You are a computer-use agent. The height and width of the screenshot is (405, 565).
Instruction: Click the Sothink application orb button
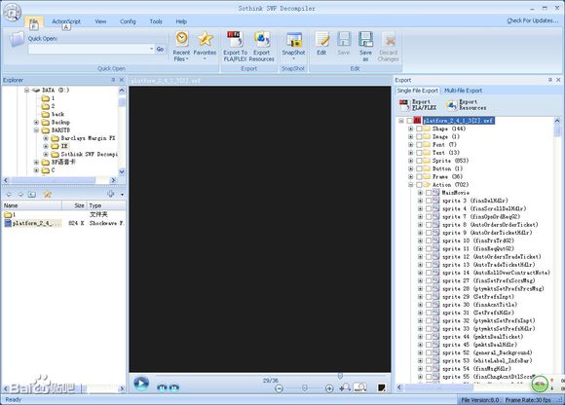(12, 13)
